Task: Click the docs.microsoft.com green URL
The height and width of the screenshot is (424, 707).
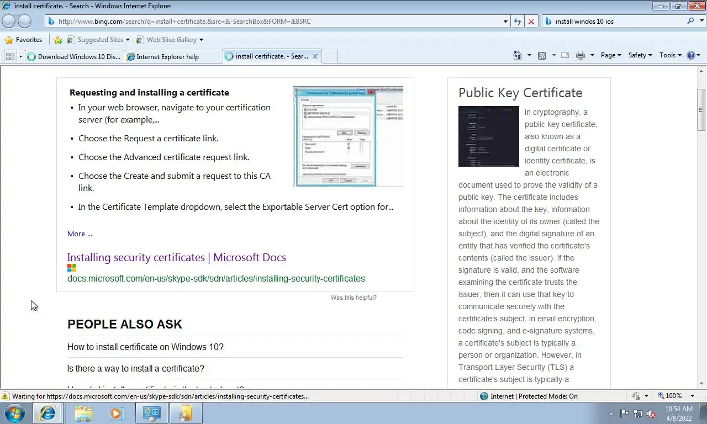Action: 216,278
